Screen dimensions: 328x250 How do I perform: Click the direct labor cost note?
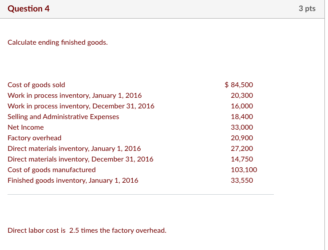point(87,230)
